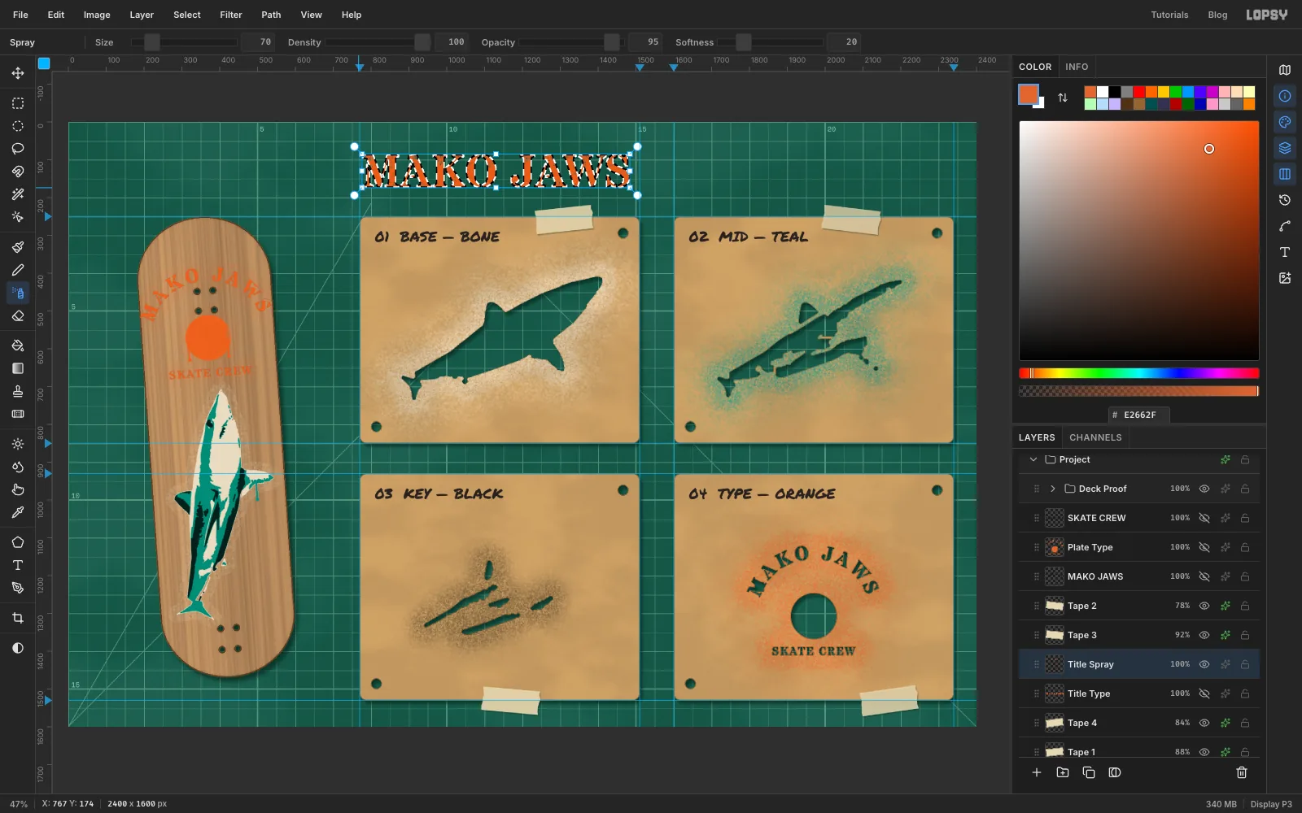Open the Tutorials link
This screenshot has width=1302, height=813.
(1169, 15)
